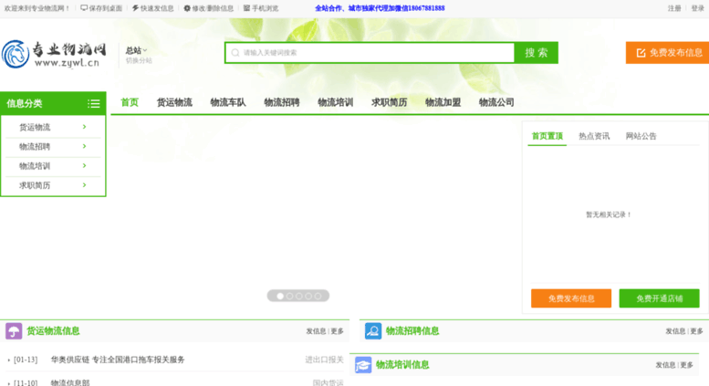The width and height of the screenshot is (709, 386).
Task: Switch to the 首页置顶 tab
Action: click(x=547, y=136)
